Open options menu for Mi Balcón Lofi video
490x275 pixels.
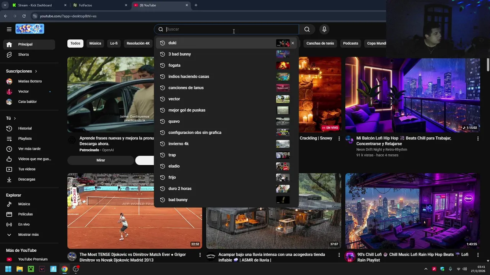478,139
